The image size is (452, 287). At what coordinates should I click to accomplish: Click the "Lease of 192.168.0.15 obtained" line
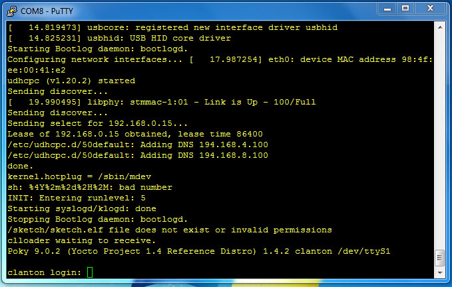pos(134,134)
